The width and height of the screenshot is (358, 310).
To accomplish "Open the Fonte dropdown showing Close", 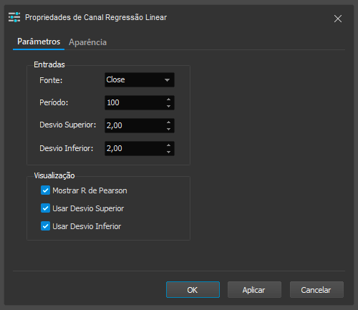I will click(140, 79).
